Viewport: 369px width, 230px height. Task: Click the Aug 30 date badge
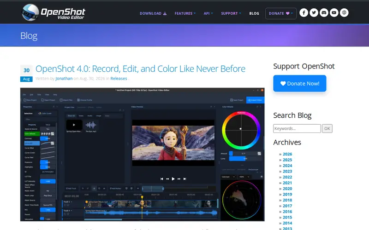pyautogui.click(x=26, y=74)
